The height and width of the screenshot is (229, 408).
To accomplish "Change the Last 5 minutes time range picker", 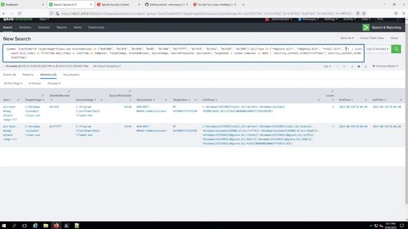I will click(377, 49).
